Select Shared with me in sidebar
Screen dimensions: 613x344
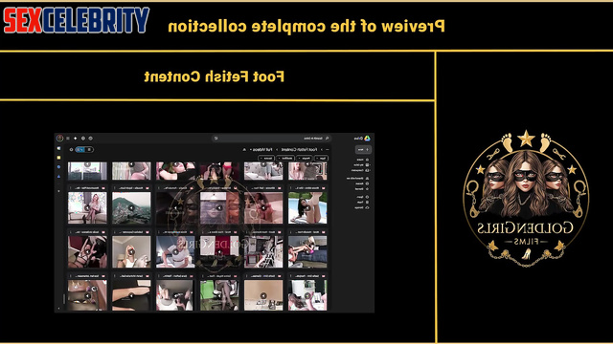tap(357, 179)
